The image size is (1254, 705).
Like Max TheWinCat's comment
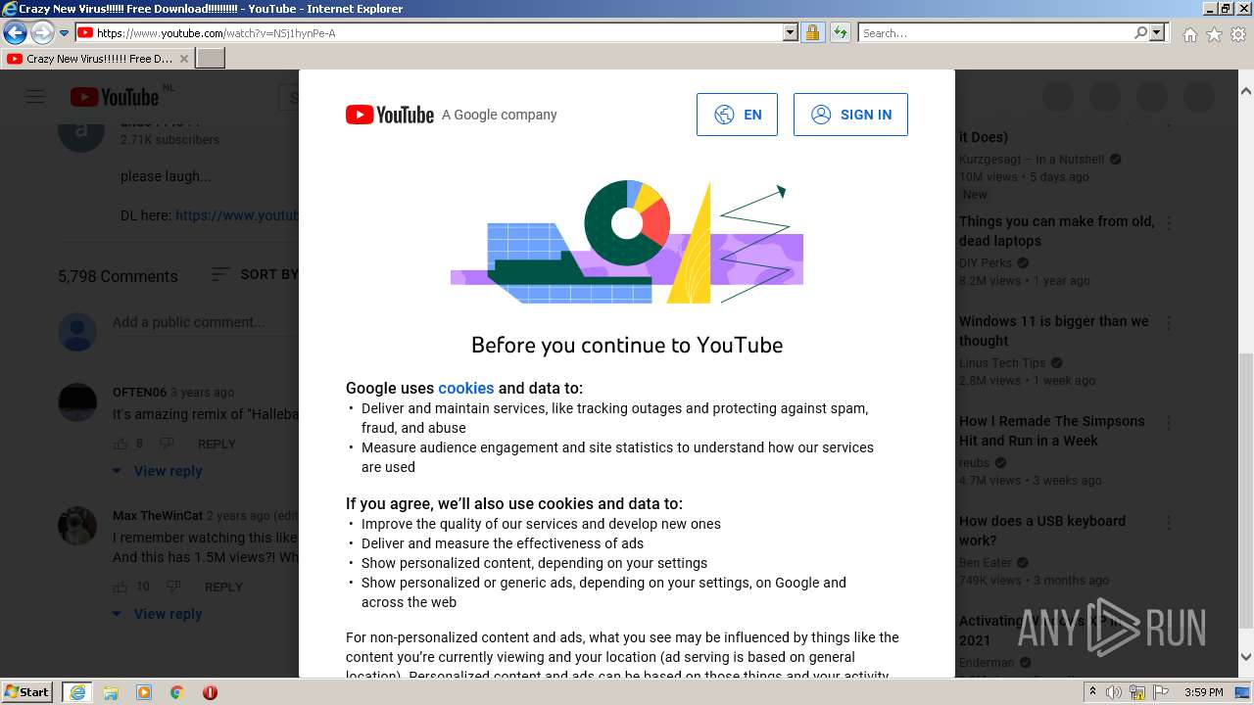(121, 587)
